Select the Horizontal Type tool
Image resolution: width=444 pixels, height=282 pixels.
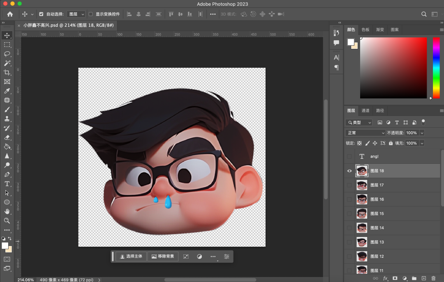7,184
